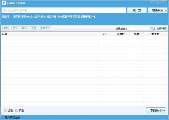The image size is (169, 120).
Task: Search hot word 建党伟业
Action: pos(52,17)
